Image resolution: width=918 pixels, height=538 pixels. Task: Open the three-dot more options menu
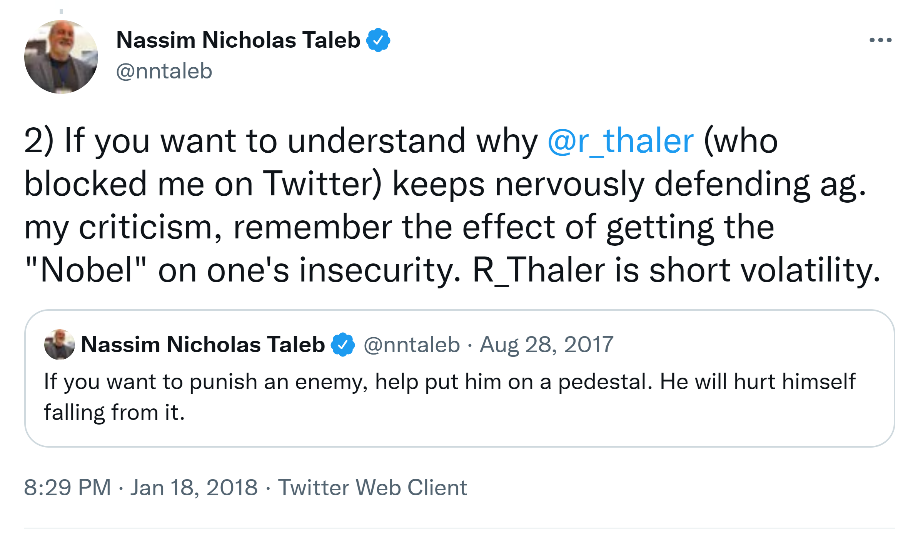pos(880,40)
